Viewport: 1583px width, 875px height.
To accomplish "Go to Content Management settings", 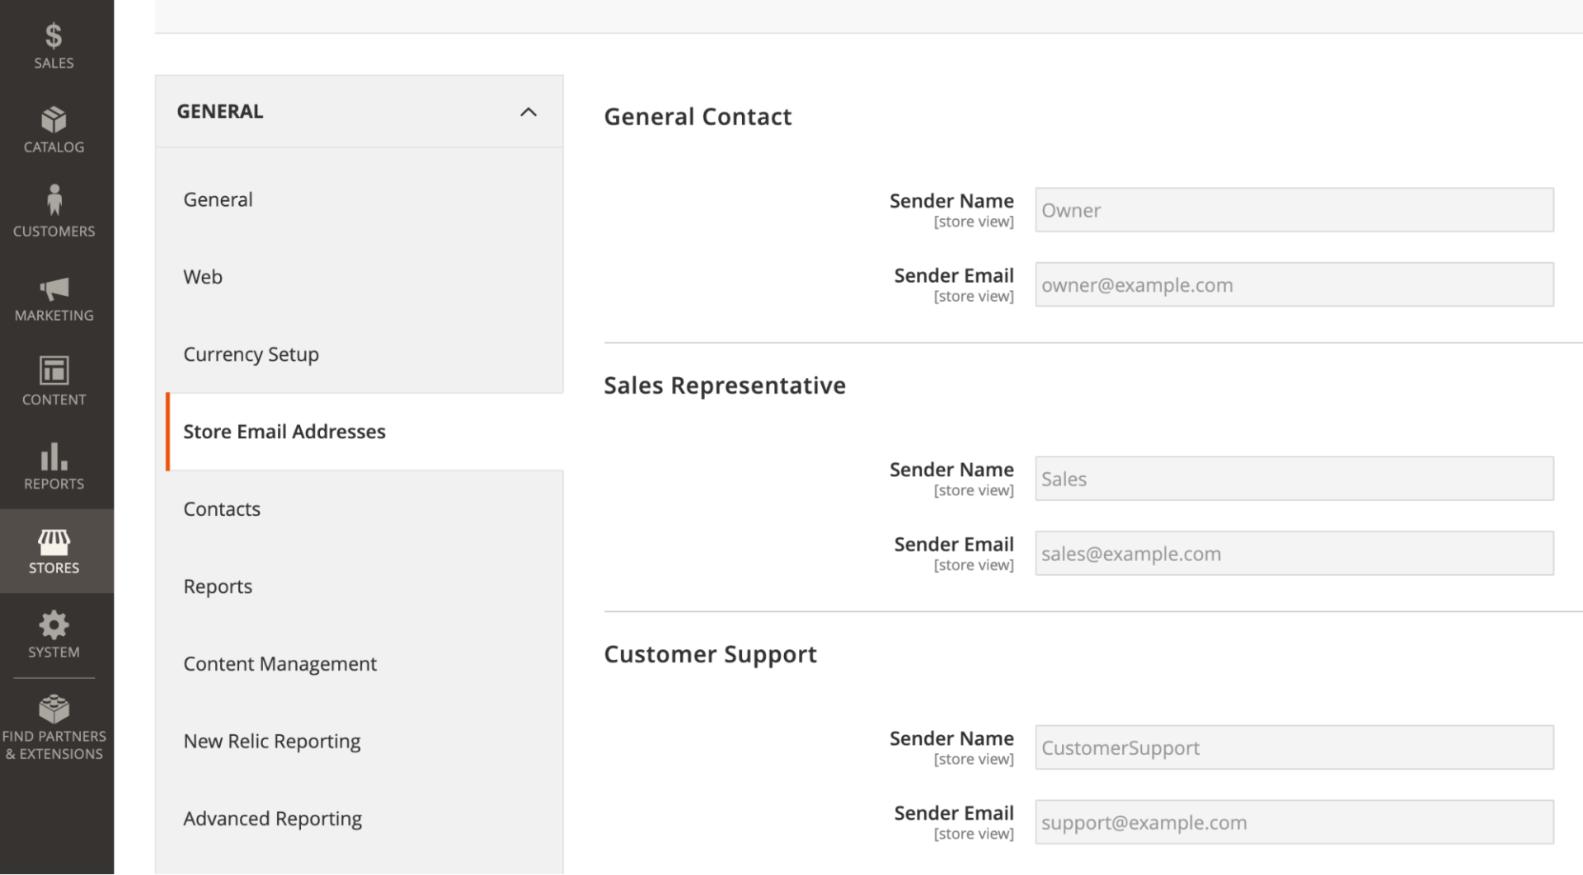I will 280,663.
